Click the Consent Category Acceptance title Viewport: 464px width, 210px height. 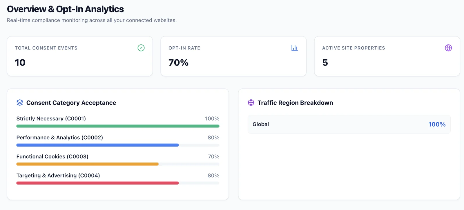(x=71, y=103)
